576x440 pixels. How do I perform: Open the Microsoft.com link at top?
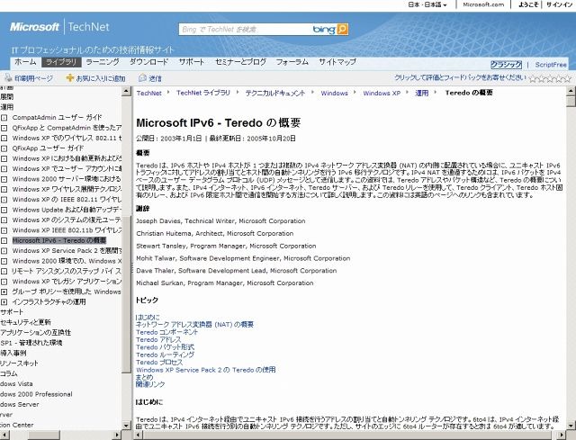click(x=483, y=4)
